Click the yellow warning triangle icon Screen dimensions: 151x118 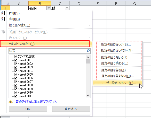pyautogui.click(x=11, y=102)
